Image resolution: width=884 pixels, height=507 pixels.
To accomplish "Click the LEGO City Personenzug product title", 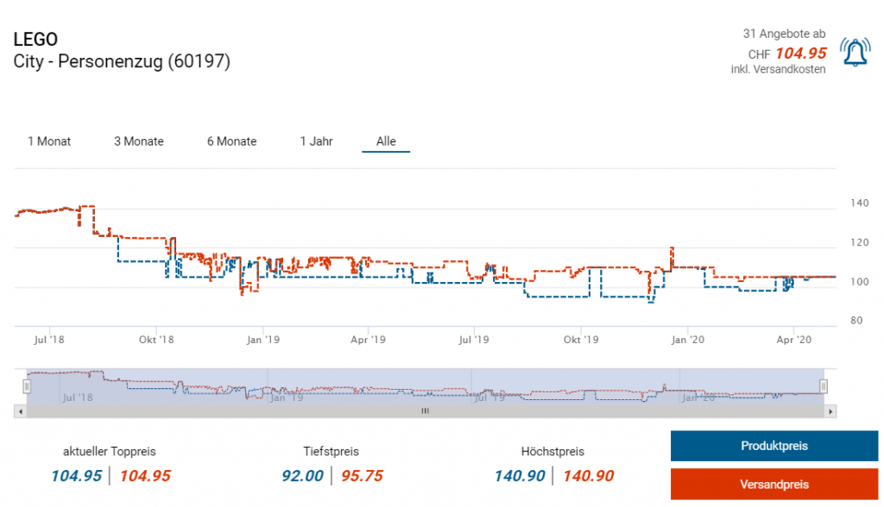I will pos(122,61).
